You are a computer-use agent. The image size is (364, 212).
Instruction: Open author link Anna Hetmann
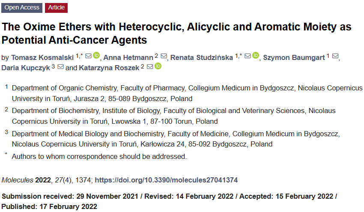coord(128,57)
